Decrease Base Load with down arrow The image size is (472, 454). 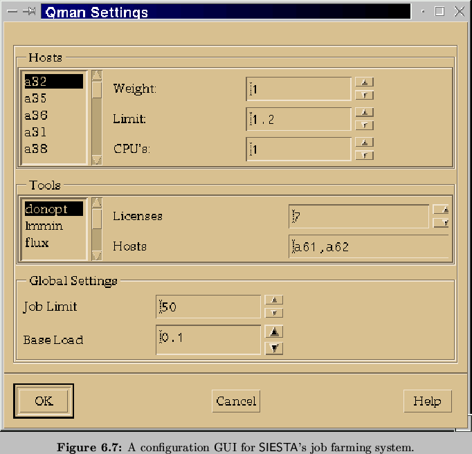click(x=274, y=348)
